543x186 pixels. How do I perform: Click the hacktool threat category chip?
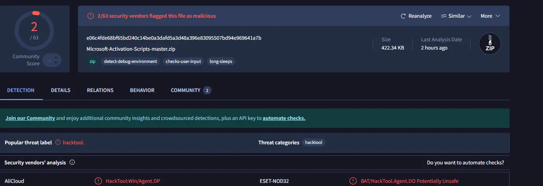[313, 142]
